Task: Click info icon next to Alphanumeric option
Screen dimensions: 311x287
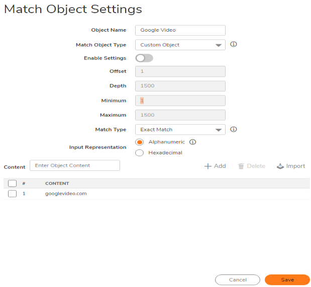Action: click(193, 142)
